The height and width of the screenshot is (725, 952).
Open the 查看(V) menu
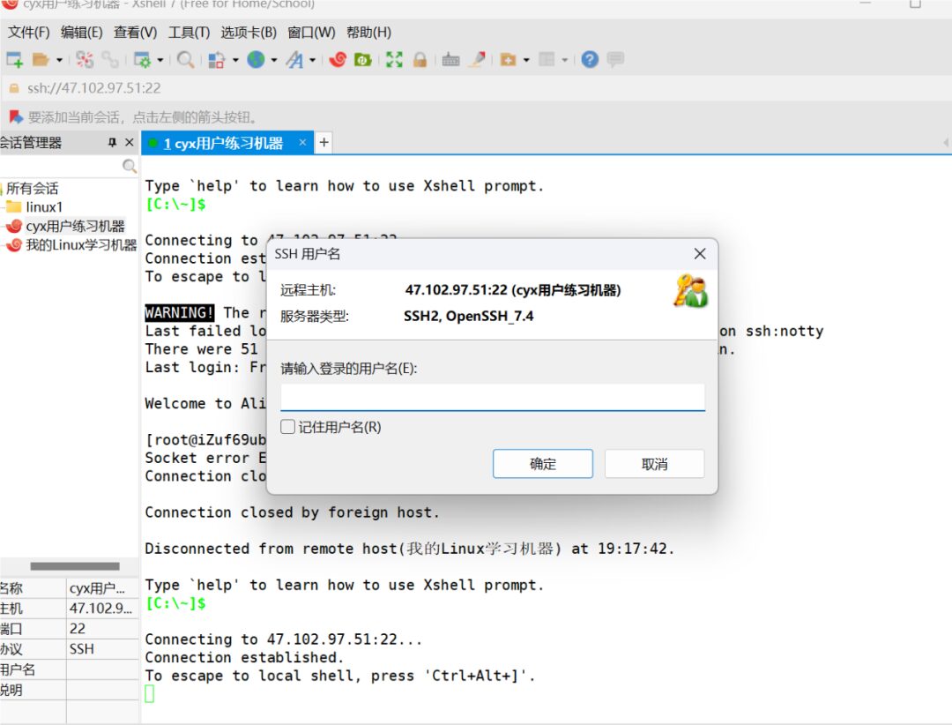[136, 33]
